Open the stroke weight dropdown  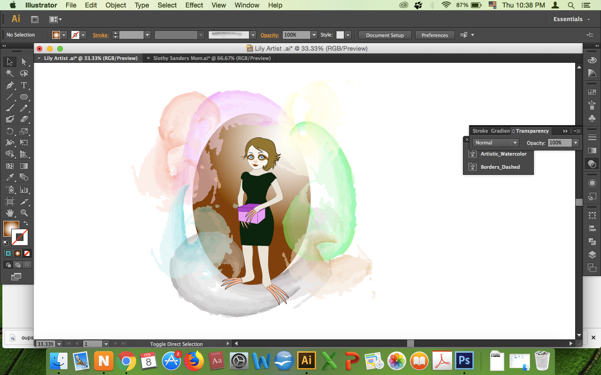click(x=147, y=35)
